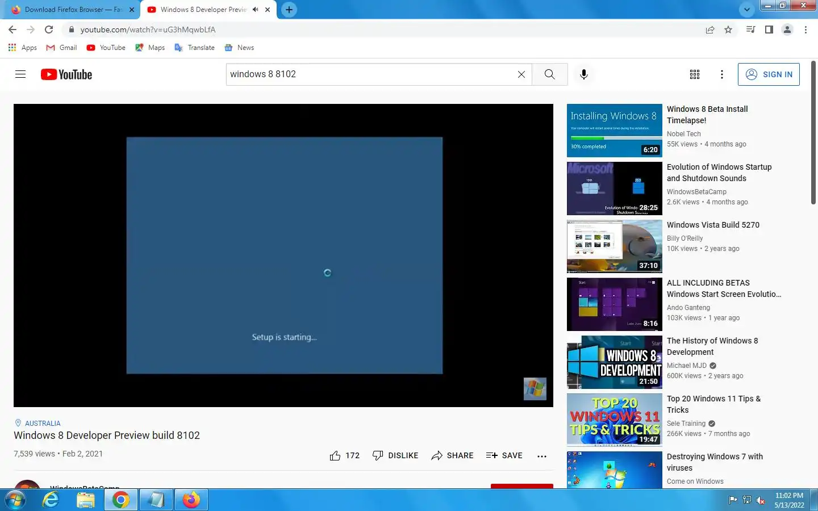Open Windows Explorer folder on taskbar
818x511 pixels.
tap(86, 500)
